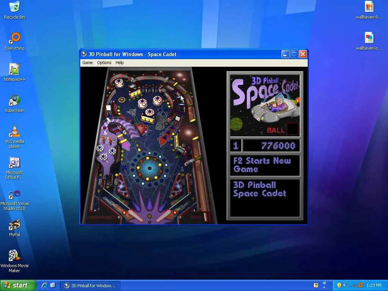This screenshot has width=388, height=291.
Task: Click the pinball window title bar icon
Action: [x=84, y=54]
